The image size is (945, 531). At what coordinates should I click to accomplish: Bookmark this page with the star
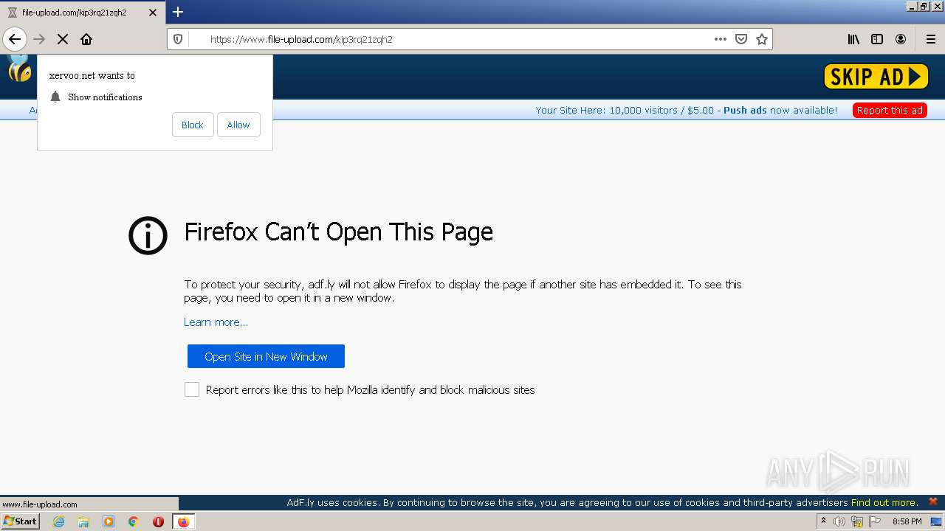point(762,39)
